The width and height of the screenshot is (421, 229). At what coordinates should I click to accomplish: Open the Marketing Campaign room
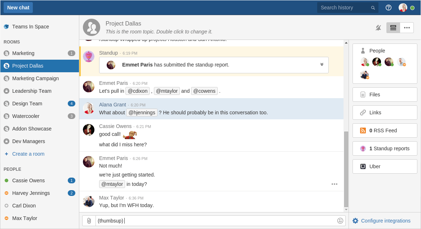coord(40,78)
